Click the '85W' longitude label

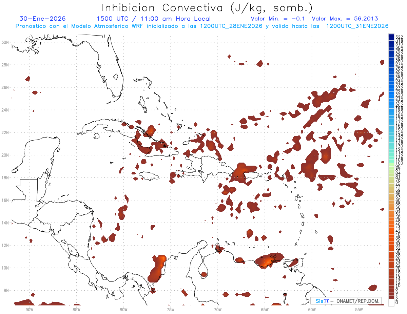tap(76, 309)
